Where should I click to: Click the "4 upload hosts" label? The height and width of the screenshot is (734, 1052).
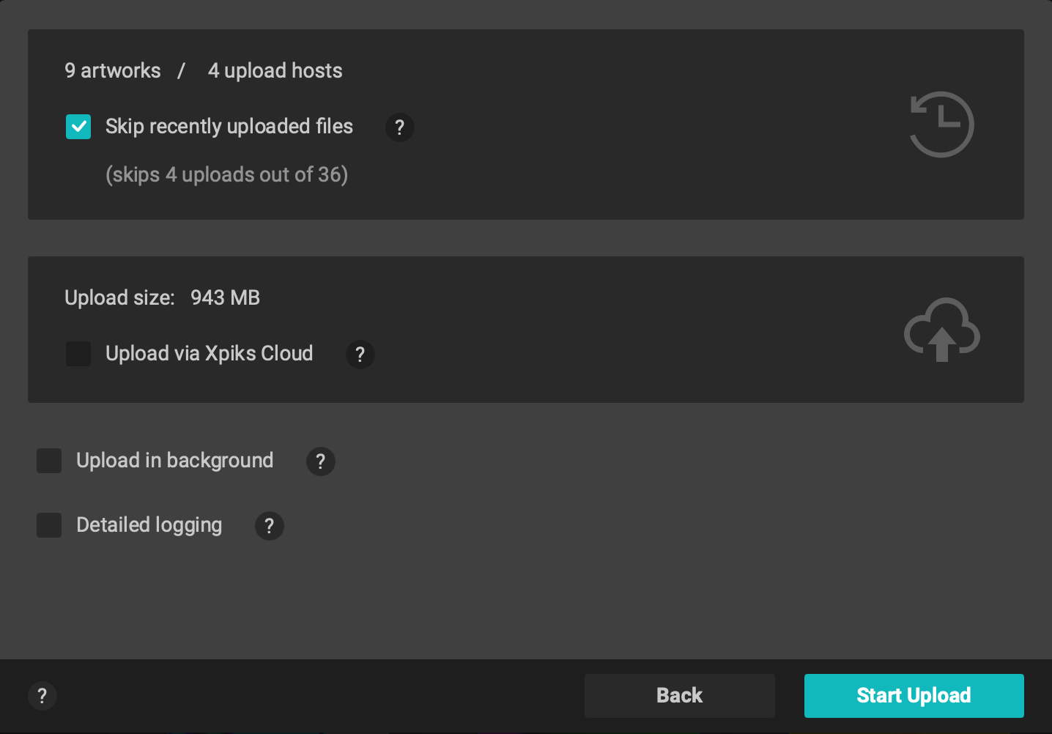point(275,70)
